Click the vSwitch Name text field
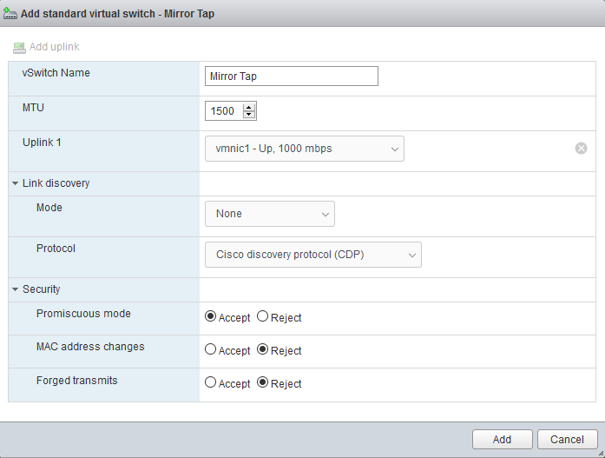605x458 pixels. pyautogui.click(x=292, y=76)
